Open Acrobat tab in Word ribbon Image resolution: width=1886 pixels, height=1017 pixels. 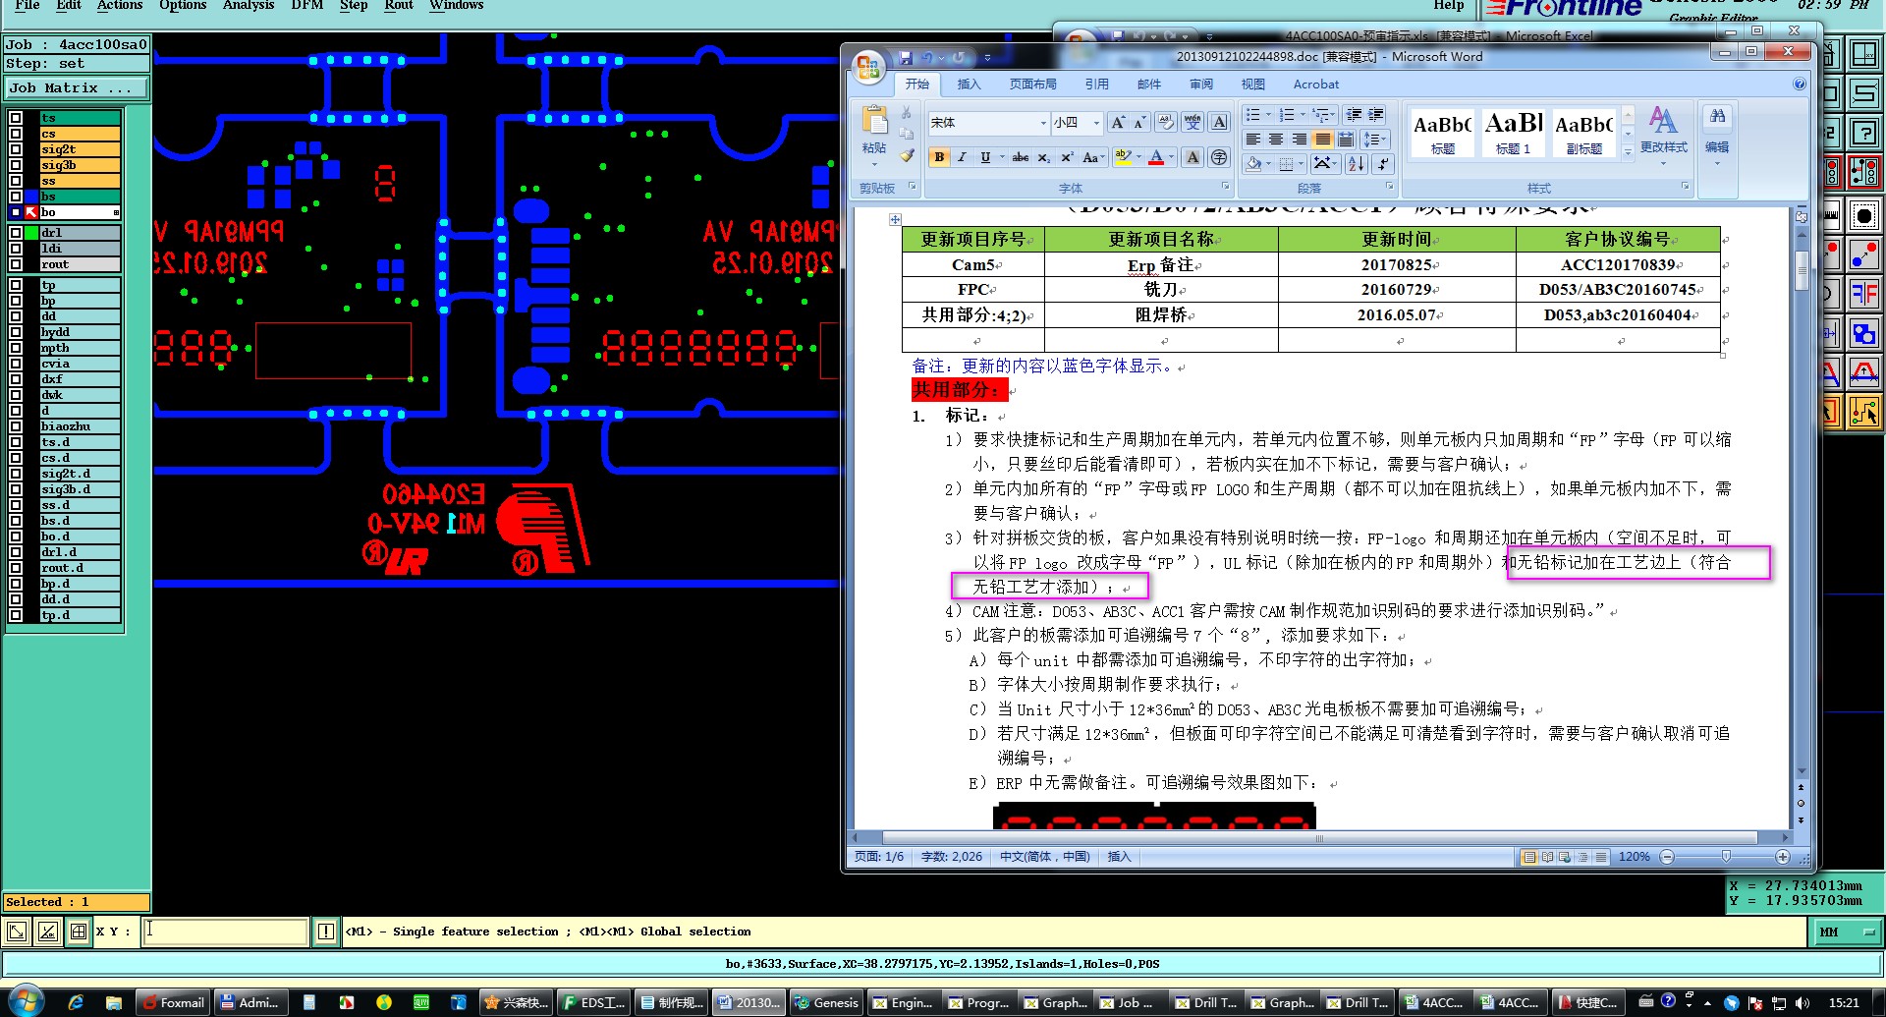point(1315,85)
